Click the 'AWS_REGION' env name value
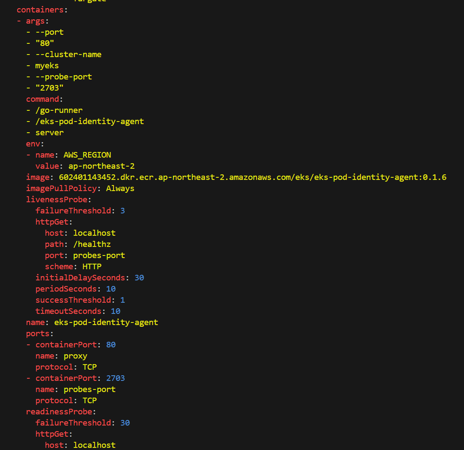464x450 pixels. (x=87, y=155)
